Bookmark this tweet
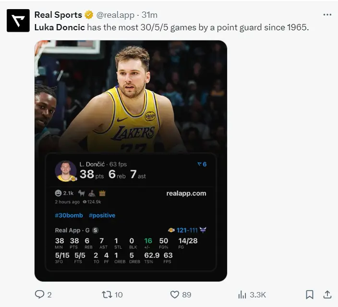Viewport: 338px width, 307px height. pyautogui.click(x=310, y=295)
